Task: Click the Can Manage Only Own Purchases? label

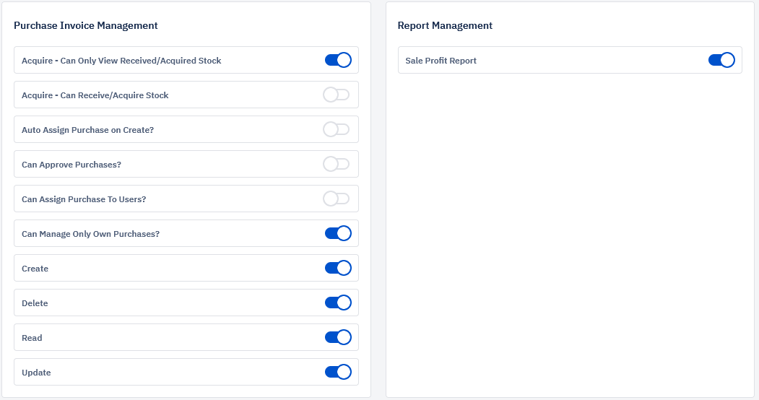Action: pyautogui.click(x=90, y=234)
